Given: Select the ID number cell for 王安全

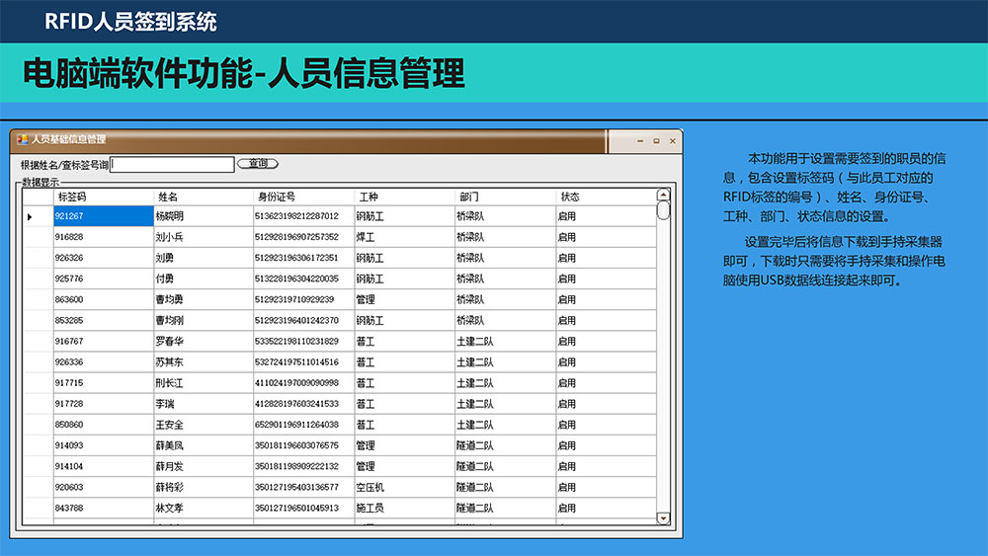Looking at the screenshot, I should [303, 425].
